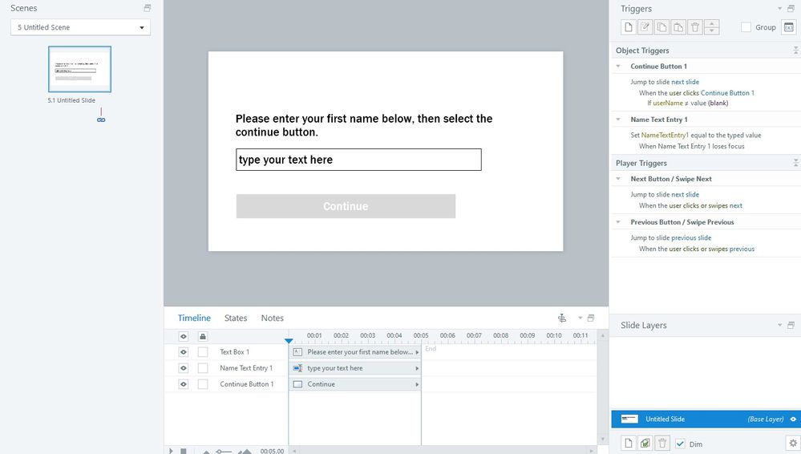801x454 pixels.
Task: Hide Text Box 1 on timeline
Action: 184,352
